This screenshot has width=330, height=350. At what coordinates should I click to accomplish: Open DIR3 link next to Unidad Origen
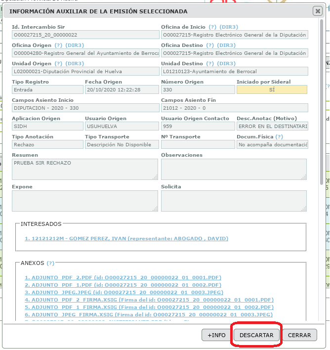[75, 64]
